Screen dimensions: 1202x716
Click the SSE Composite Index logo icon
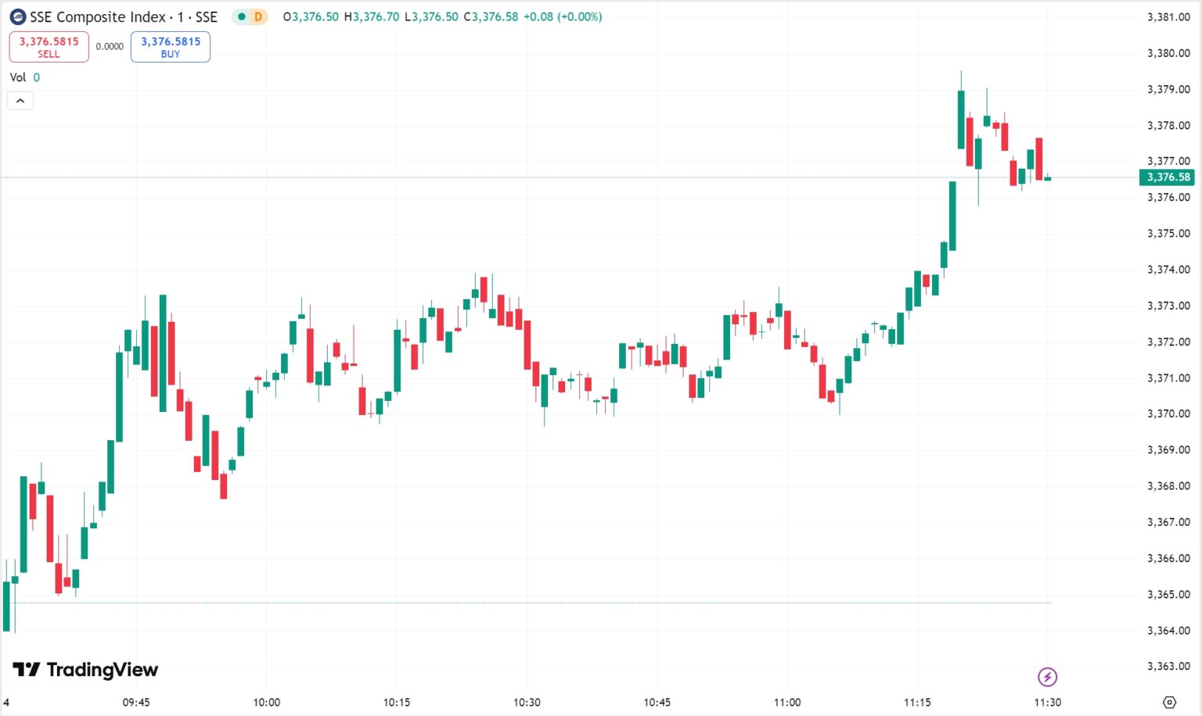pos(17,17)
